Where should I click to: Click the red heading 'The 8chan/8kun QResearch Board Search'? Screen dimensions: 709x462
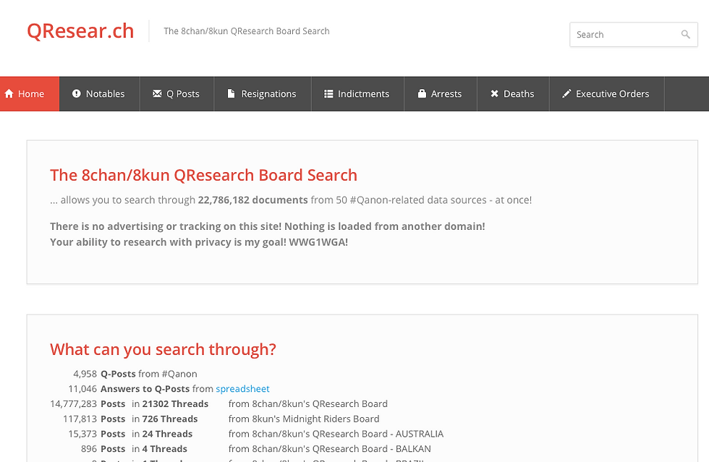tap(203, 175)
